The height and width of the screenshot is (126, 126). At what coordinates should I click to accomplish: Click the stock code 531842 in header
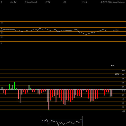[x=84, y=2]
